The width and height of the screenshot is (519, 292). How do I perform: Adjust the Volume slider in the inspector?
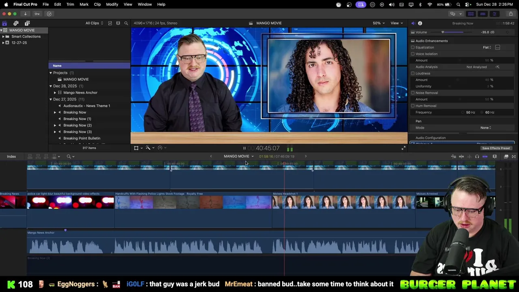click(452, 32)
